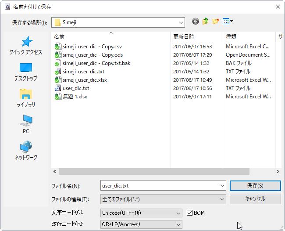Open the PC location

pos(26,124)
